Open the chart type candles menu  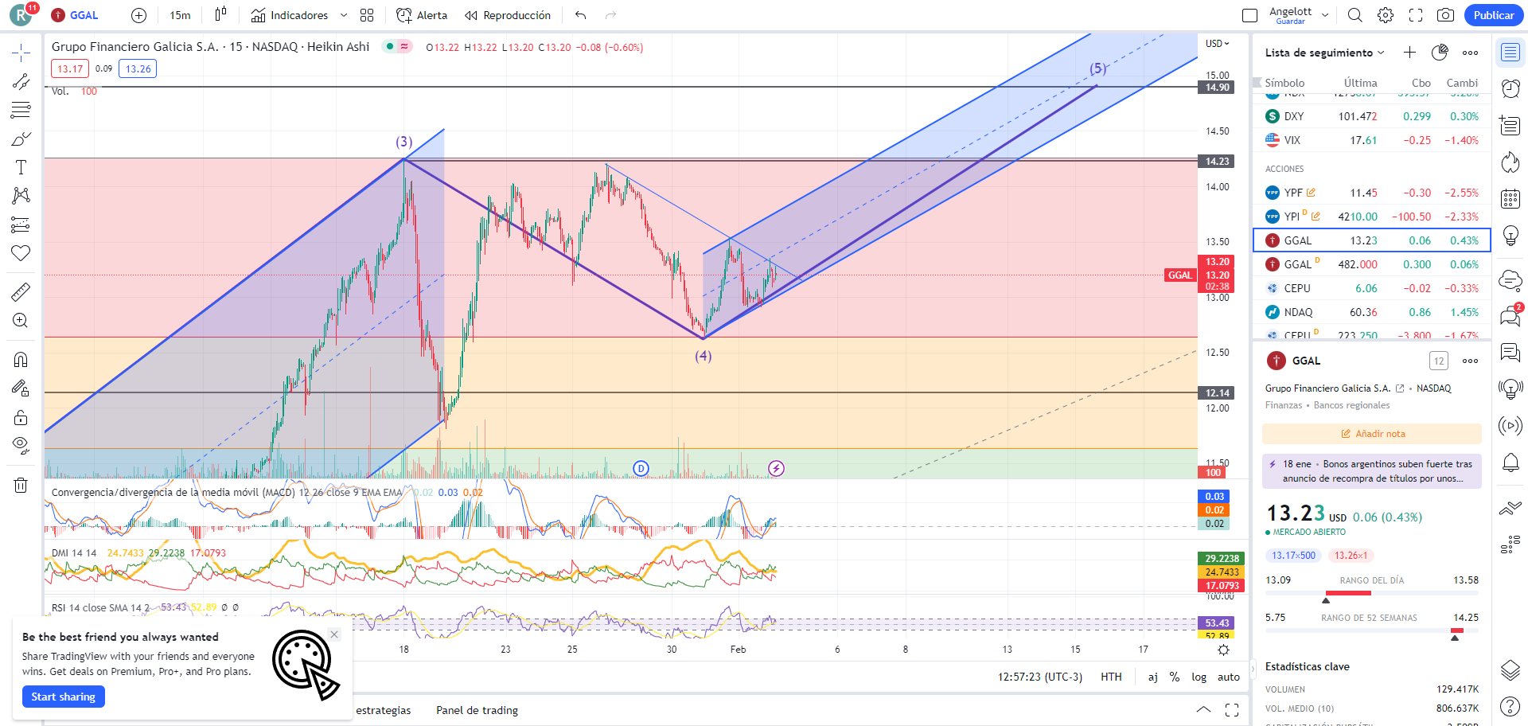[x=220, y=15]
